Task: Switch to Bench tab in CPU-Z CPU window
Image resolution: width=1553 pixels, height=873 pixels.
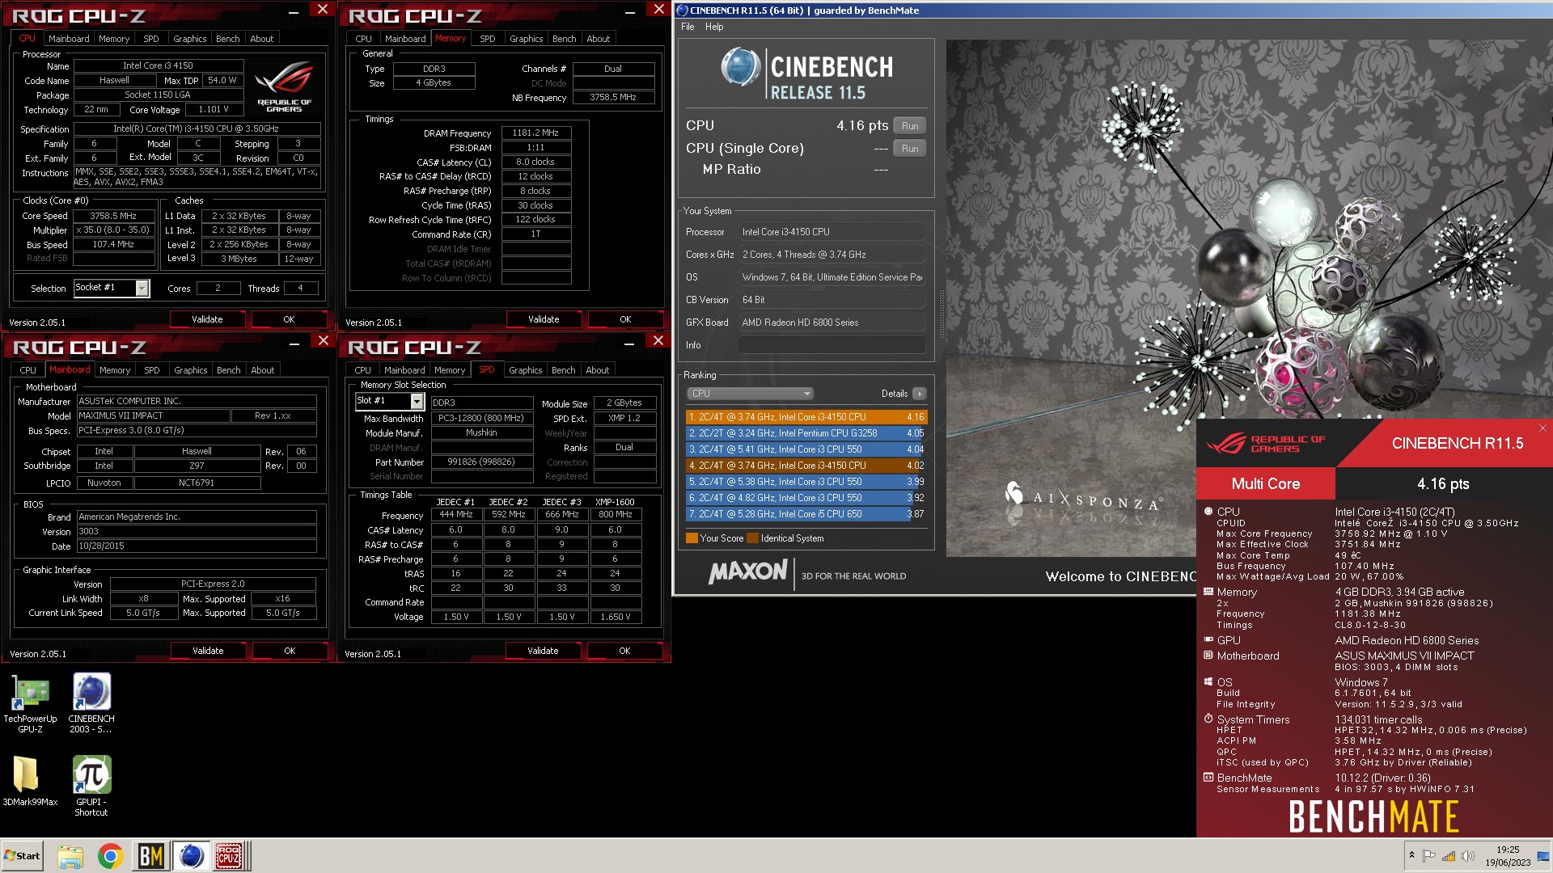Action: pos(227,39)
